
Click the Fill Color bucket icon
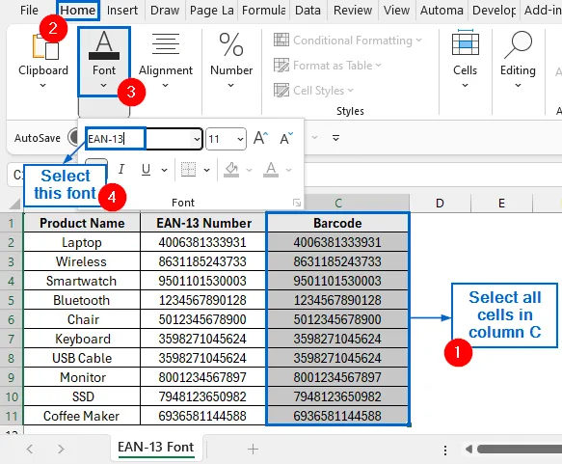231,169
